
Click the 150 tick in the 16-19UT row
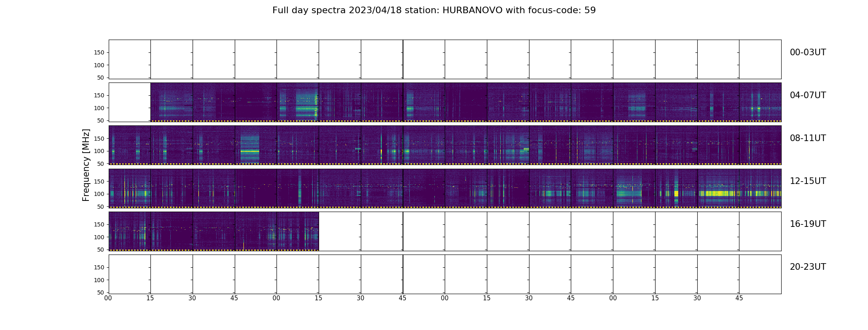(99, 224)
